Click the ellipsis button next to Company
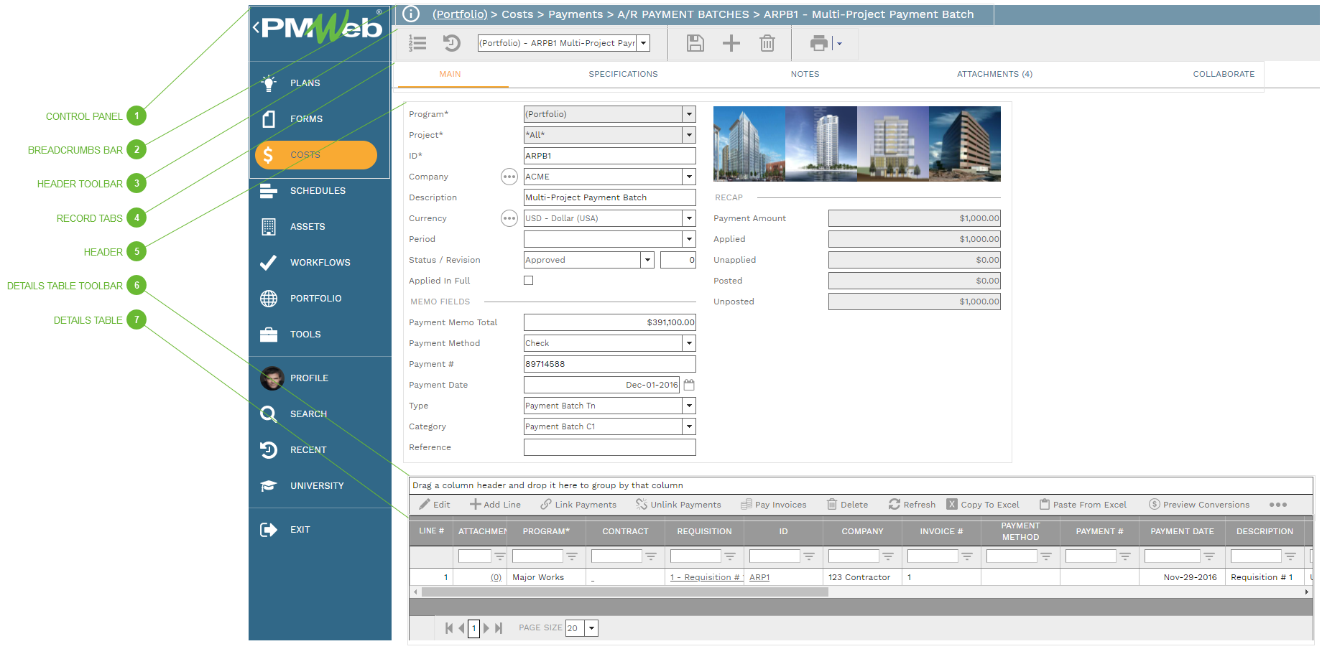 509,177
